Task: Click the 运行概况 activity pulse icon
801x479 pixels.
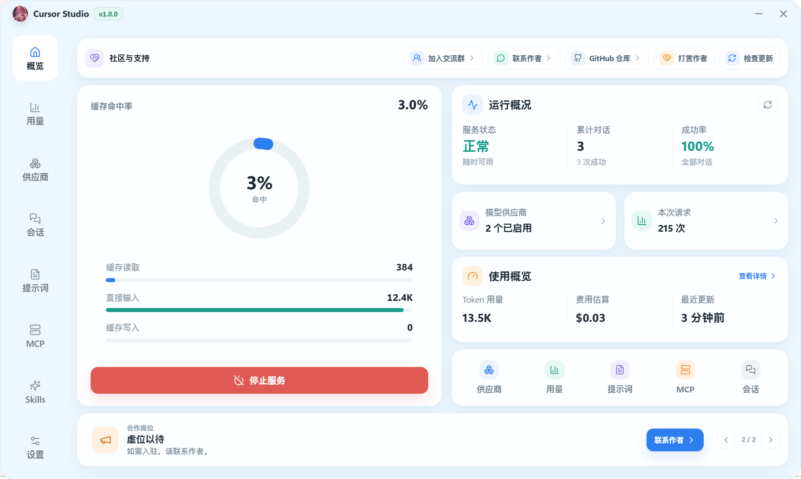Action: tap(472, 105)
